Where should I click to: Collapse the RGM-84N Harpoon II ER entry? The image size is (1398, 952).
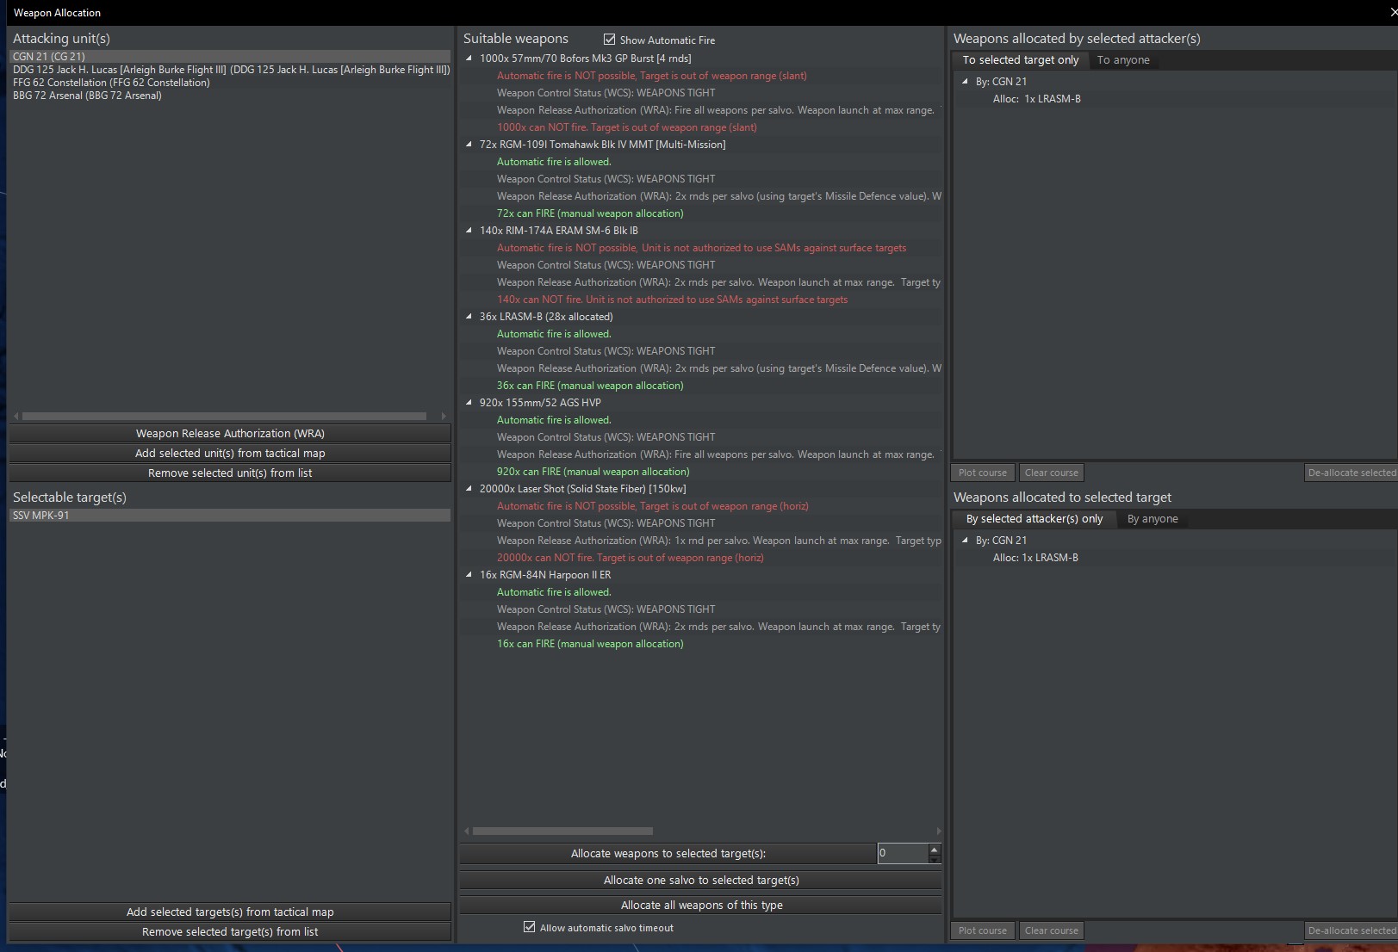tap(469, 575)
